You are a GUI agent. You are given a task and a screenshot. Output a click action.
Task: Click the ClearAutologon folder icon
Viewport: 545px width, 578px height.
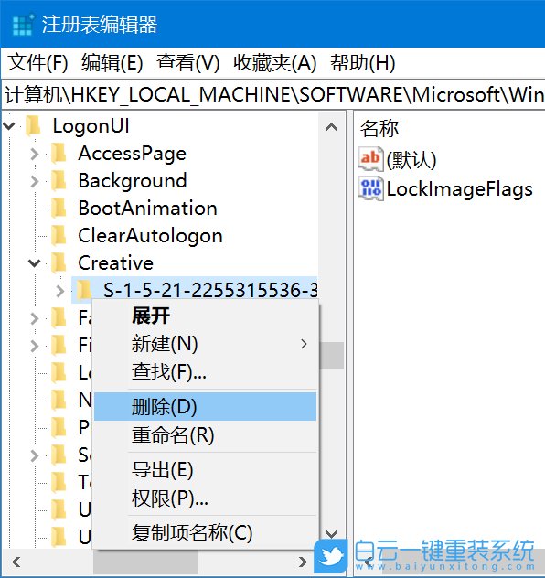59,236
